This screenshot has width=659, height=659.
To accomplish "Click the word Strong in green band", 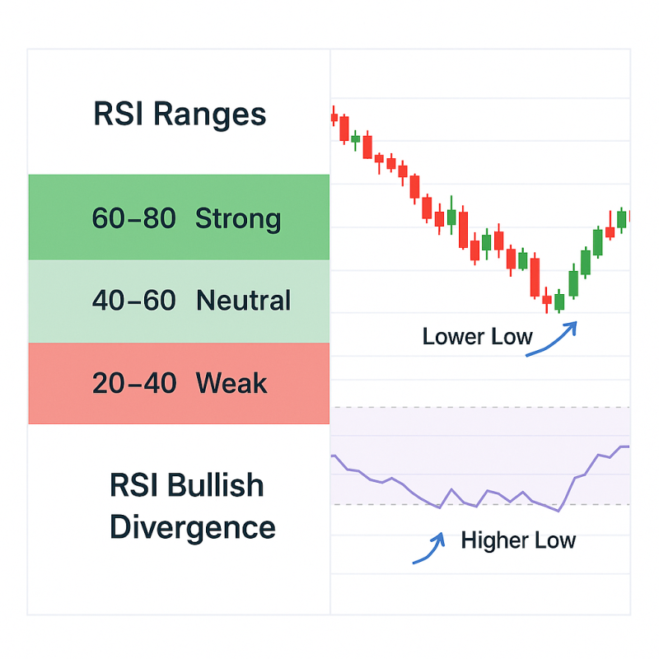I will [238, 219].
